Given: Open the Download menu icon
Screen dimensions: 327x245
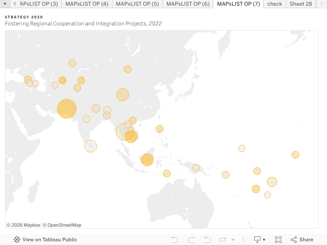Looking at the screenshot, I should 260,240.
